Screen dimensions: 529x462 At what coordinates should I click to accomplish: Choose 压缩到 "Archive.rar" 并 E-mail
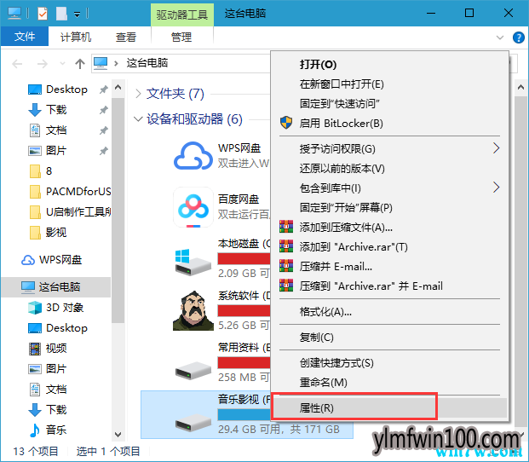tap(390, 286)
